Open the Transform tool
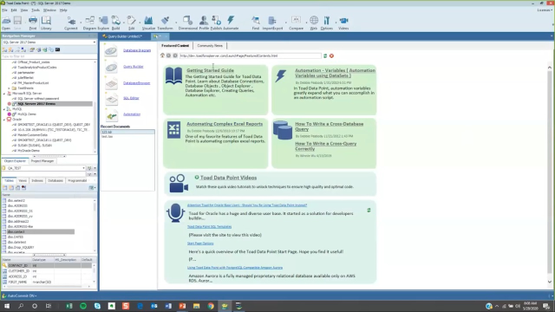Screen dimensions: 555x312 pyautogui.click(x=165, y=23)
